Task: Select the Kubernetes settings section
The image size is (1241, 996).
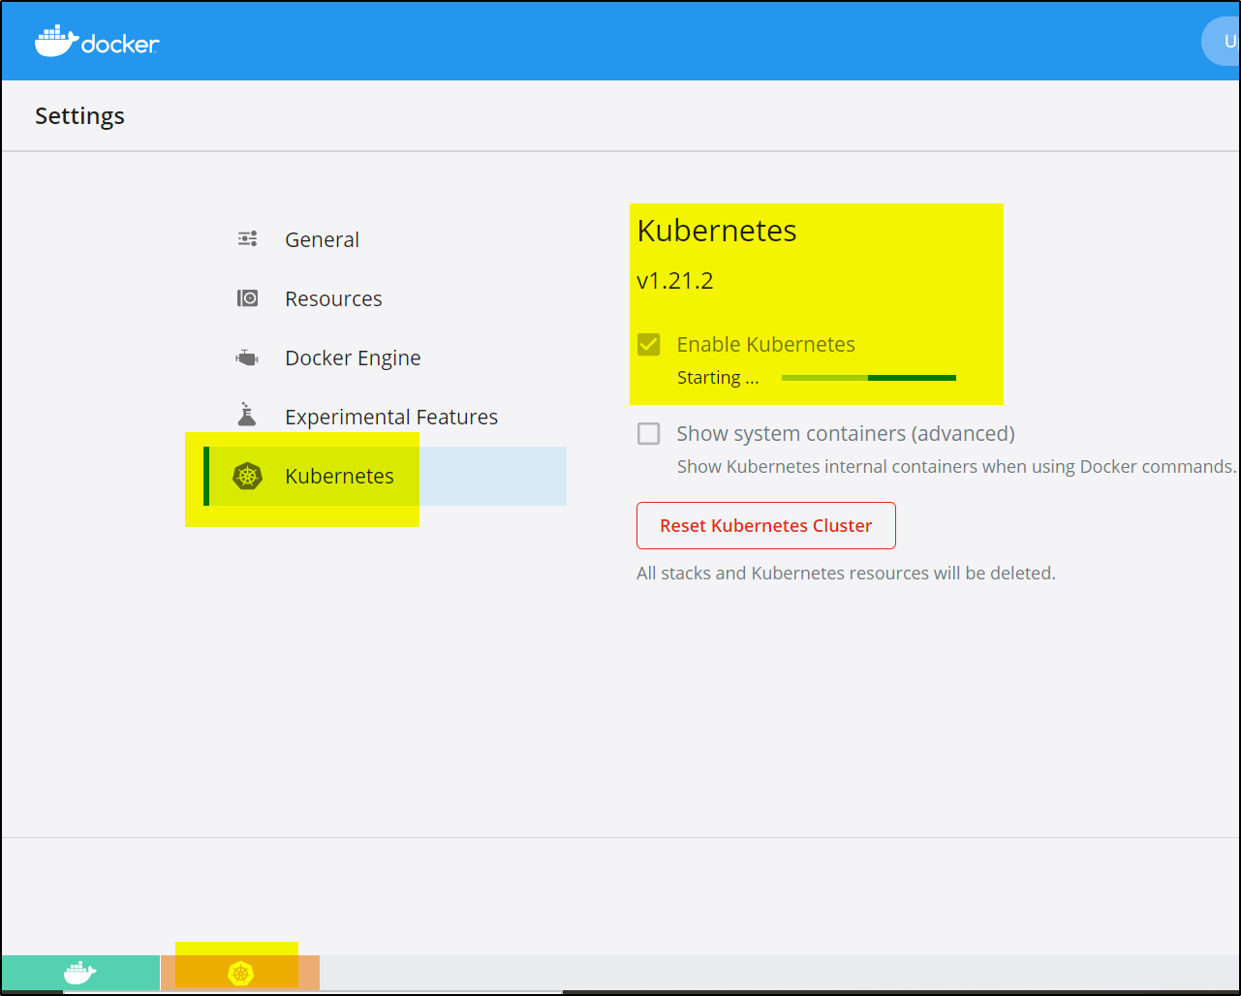Action: (x=386, y=476)
